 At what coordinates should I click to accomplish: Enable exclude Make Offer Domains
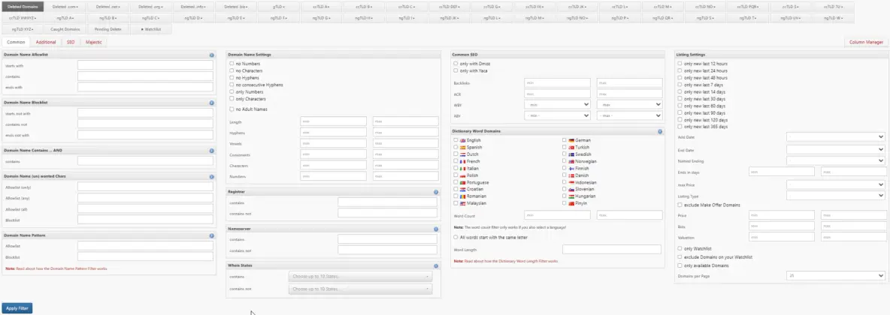pyautogui.click(x=680, y=205)
